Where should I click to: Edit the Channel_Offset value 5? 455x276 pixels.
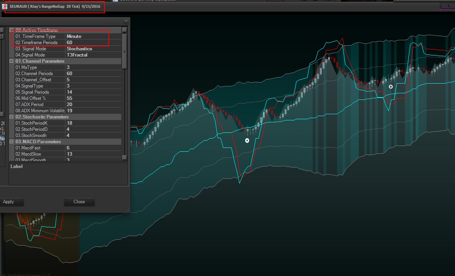[93, 79]
